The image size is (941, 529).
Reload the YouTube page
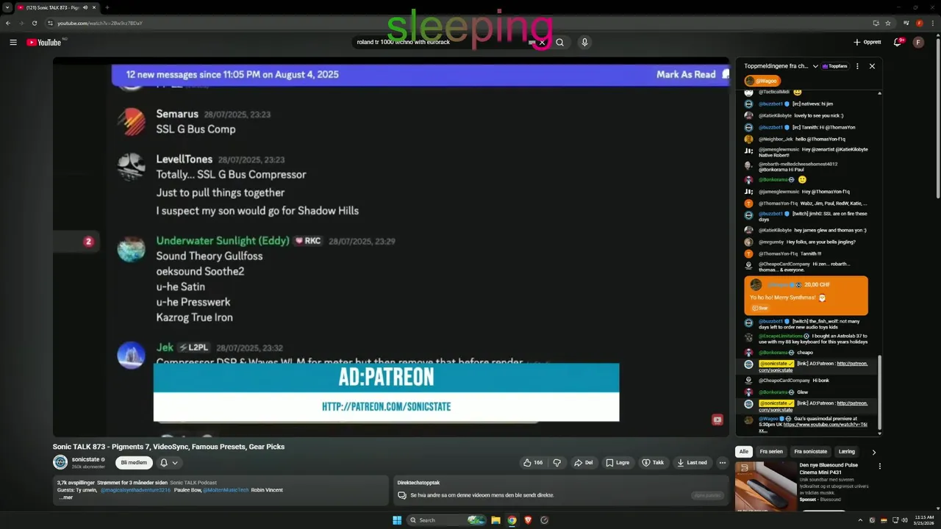(x=35, y=23)
